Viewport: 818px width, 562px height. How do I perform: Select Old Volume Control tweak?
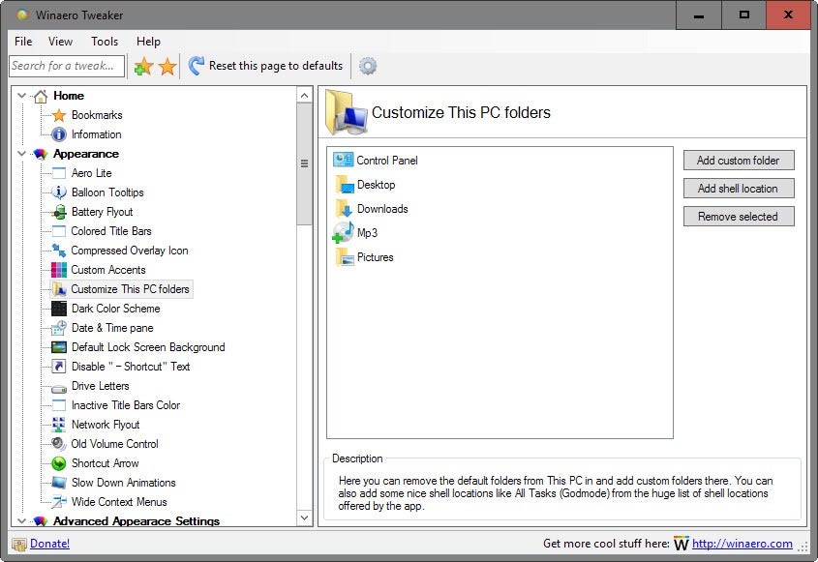pos(114,444)
